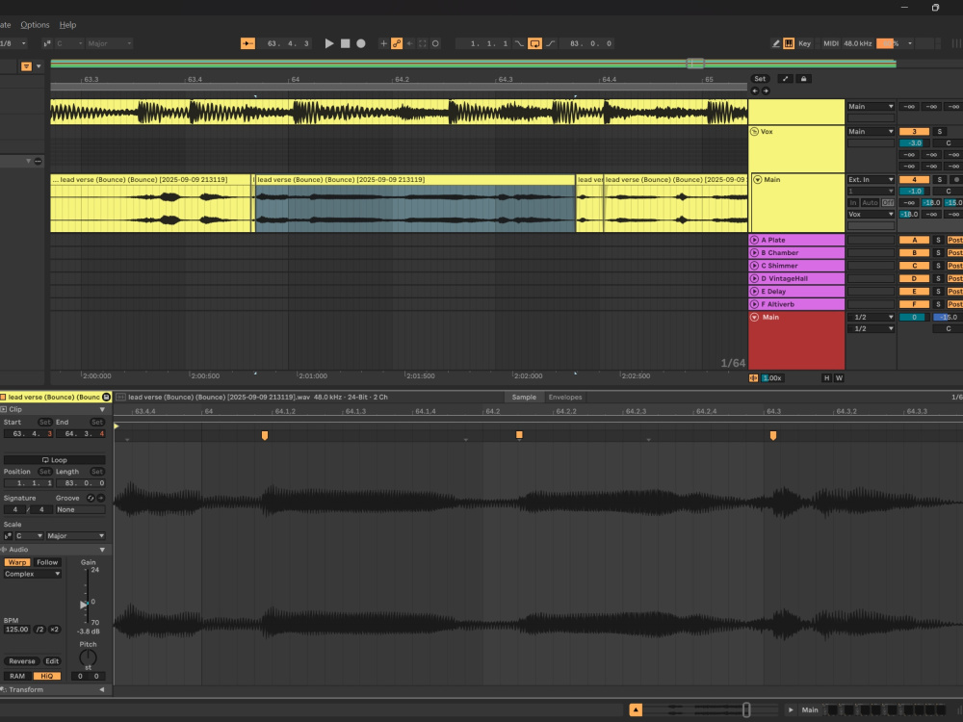
Task: Click the scale mode icon in control bar
Action: (x=47, y=43)
